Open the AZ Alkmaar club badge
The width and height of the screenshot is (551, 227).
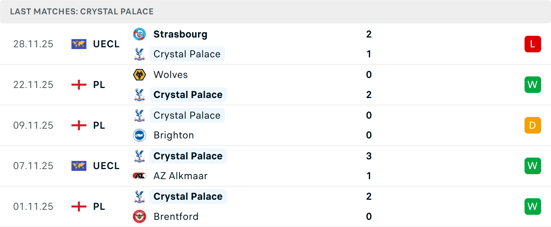pos(139,176)
